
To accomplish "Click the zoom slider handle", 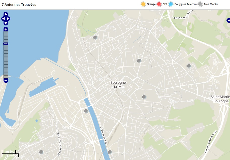I will (x=6, y=44).
